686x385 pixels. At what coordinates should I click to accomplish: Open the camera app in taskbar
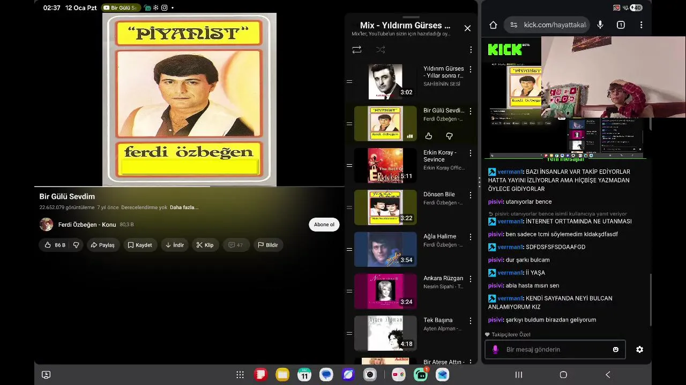click(370, 375)
